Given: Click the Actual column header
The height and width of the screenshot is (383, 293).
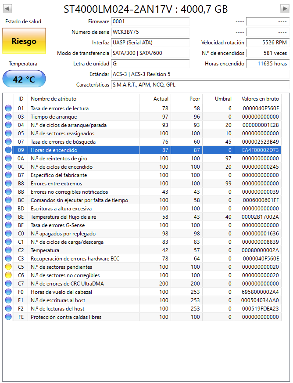Looking at the screenshot, I should (x=155, y=99).
